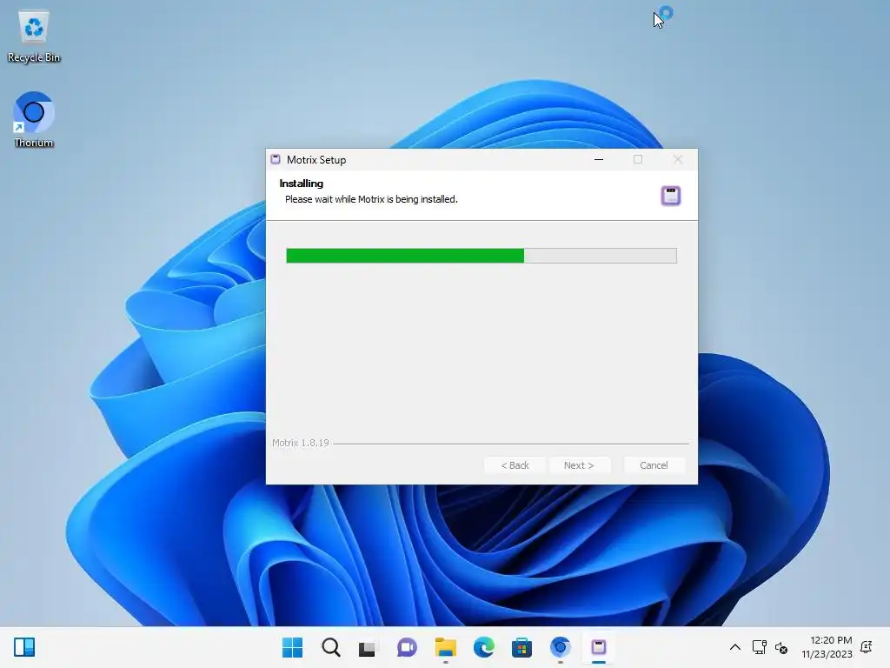Open the Chat app on the taskbar
The height and width of the screenshot is (668, 890).
(x=407, y=647)
